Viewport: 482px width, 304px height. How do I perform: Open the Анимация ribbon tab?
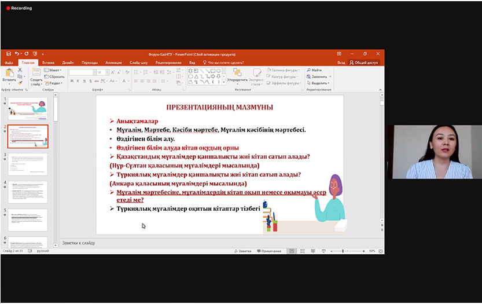pos(113,63)
